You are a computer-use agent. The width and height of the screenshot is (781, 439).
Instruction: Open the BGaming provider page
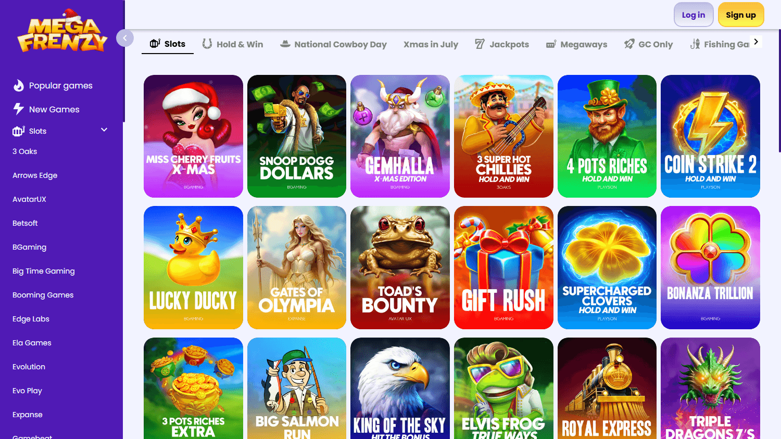pyautogui.click(x=29, y=247)
